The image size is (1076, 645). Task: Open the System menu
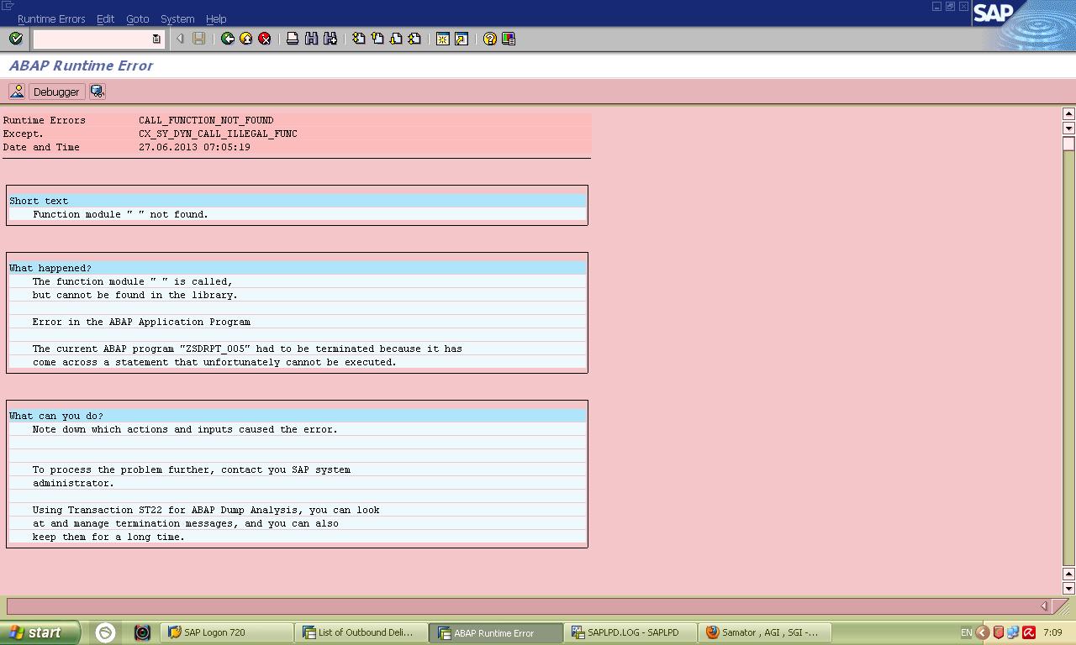point(177,18)
